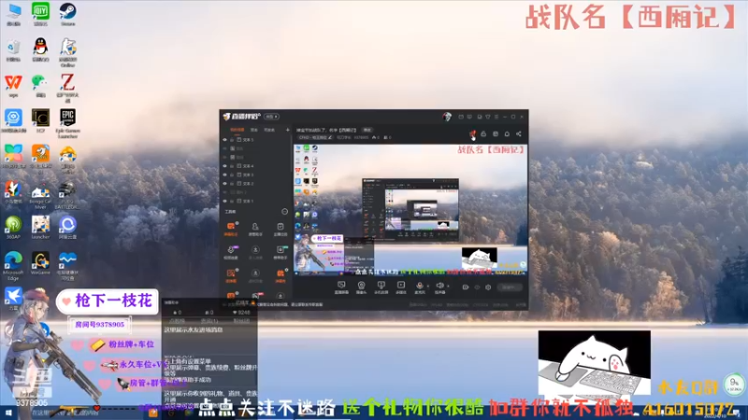Toggle visibility eye of layer 文本1
Viewport: 748px width, 420px height.
(x=224, y=201)
